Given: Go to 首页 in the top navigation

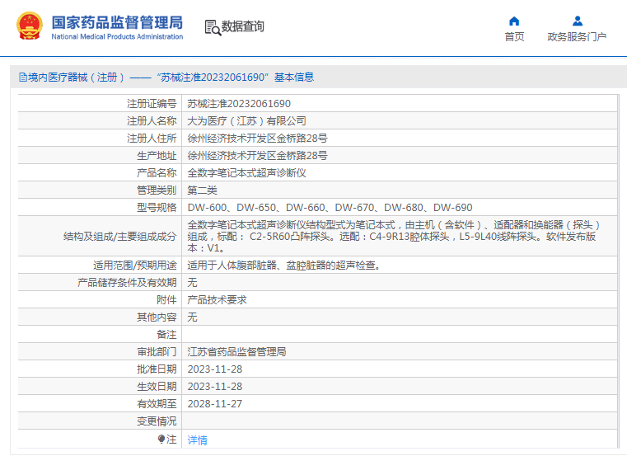Looking at the screenshot, I should pos(514,37).
